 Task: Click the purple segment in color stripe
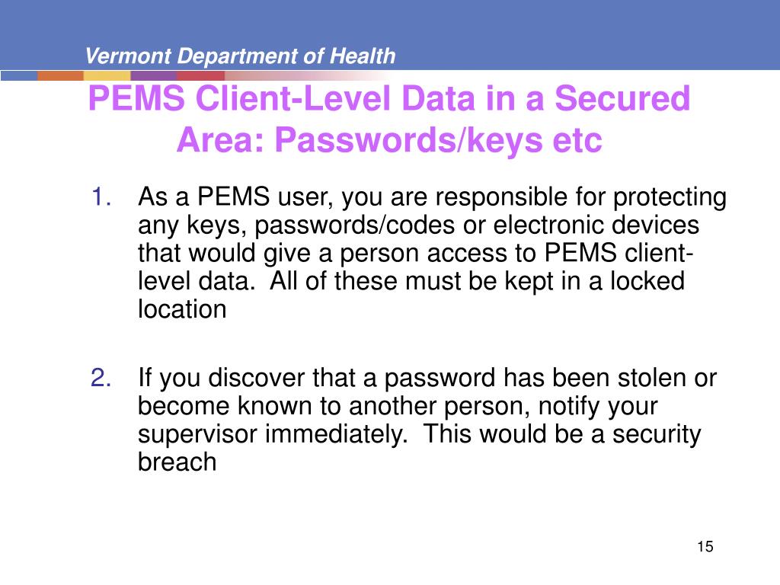tap(154, 75)
